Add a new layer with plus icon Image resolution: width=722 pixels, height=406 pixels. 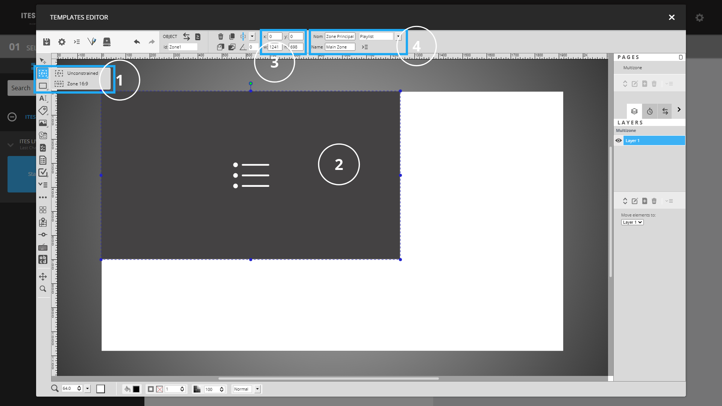(x=645, y=201)
